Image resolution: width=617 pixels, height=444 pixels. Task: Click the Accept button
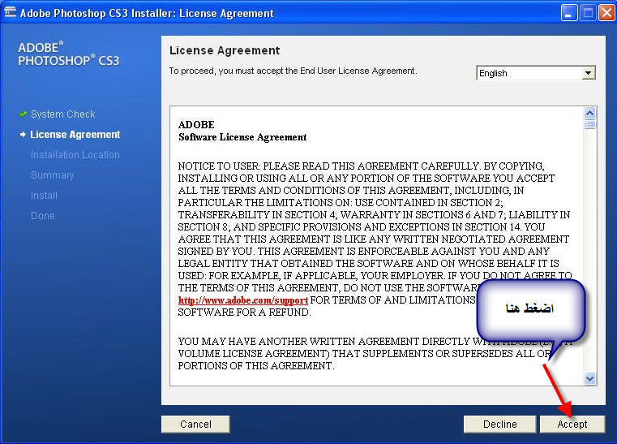point(572,425)
